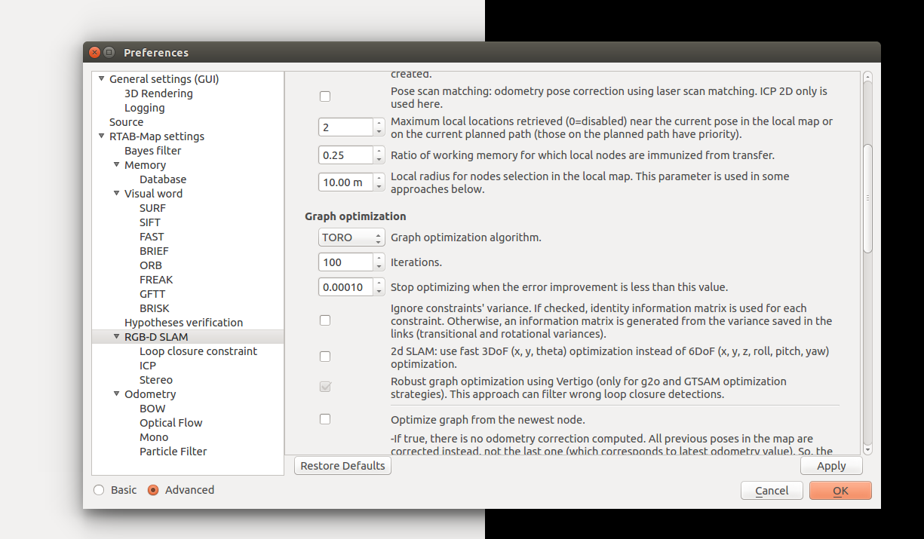Increase the Iterations value with up arrow
This screenshot has height=539, width=924.
coord(379,258)
